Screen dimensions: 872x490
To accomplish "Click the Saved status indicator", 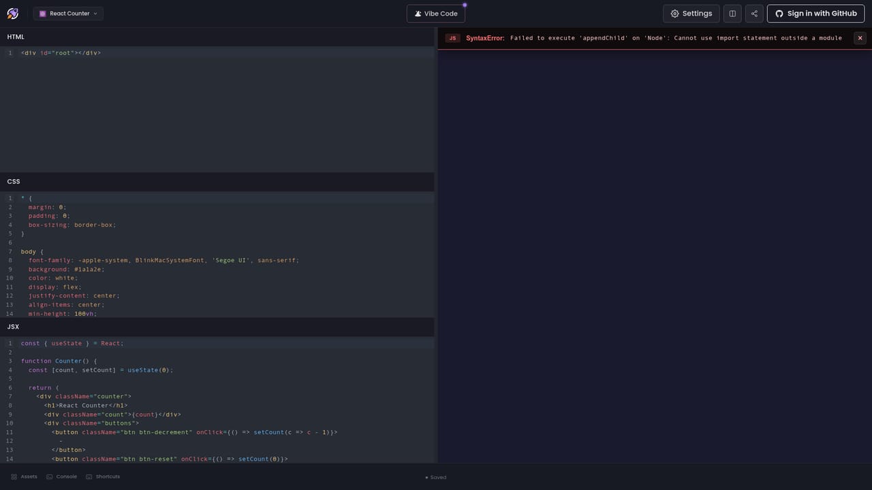I will coord(436,477).
